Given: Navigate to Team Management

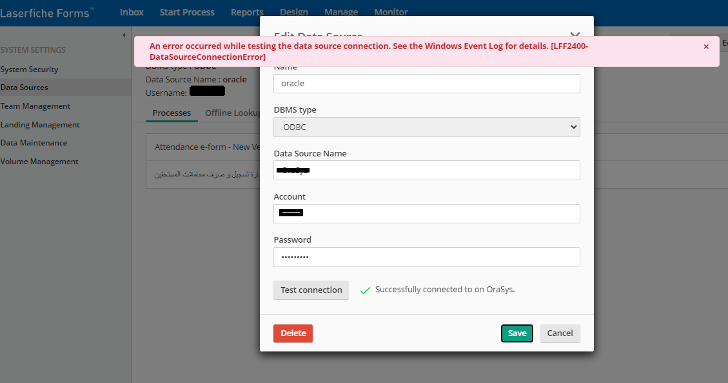Looking at the screenshot, I should coord(35,106).
